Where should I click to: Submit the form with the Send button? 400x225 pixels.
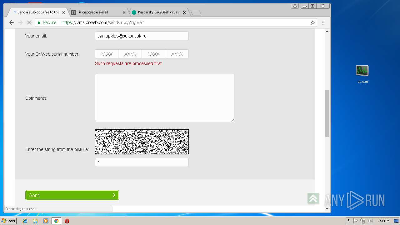coord(72,195)
